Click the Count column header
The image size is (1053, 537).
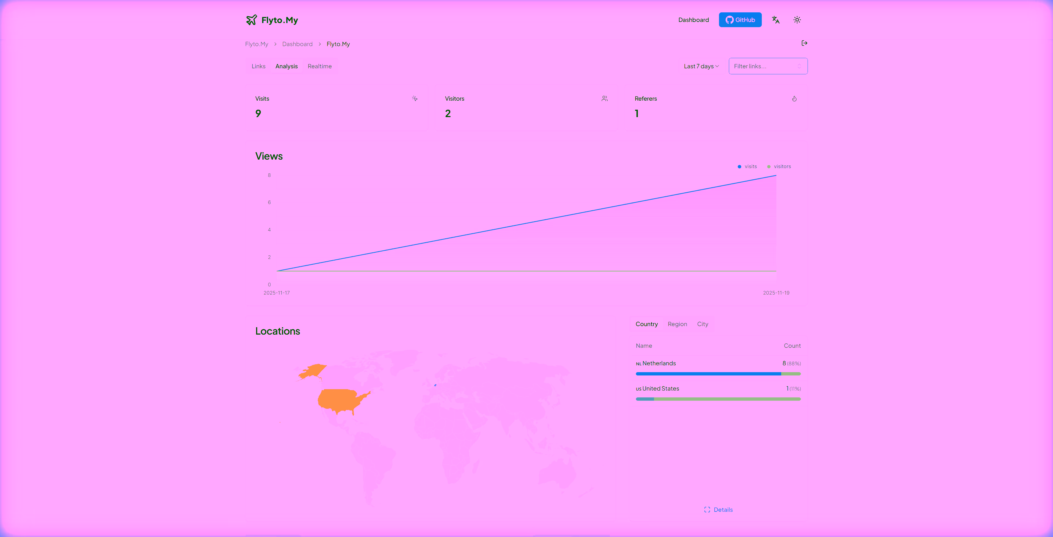point(792,346)
